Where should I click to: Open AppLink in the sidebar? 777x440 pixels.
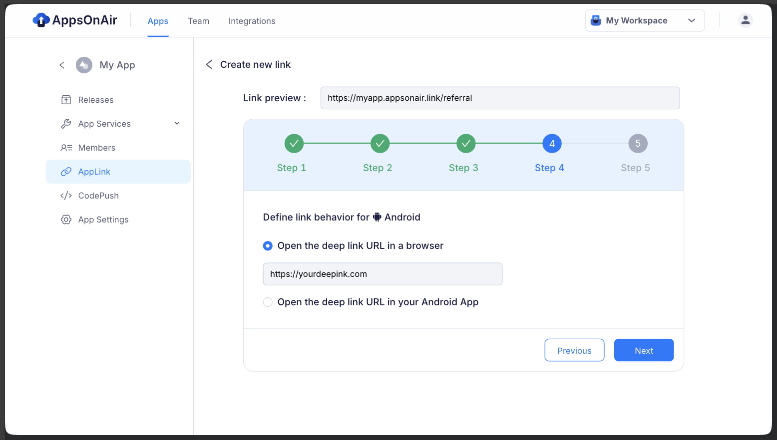[118, 172]
